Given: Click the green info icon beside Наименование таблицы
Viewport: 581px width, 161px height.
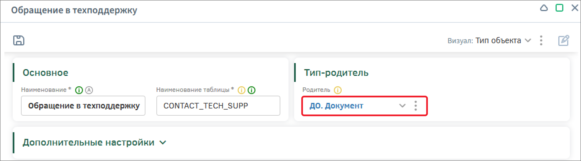Looking at the screenshot, I should pos(252,90).
